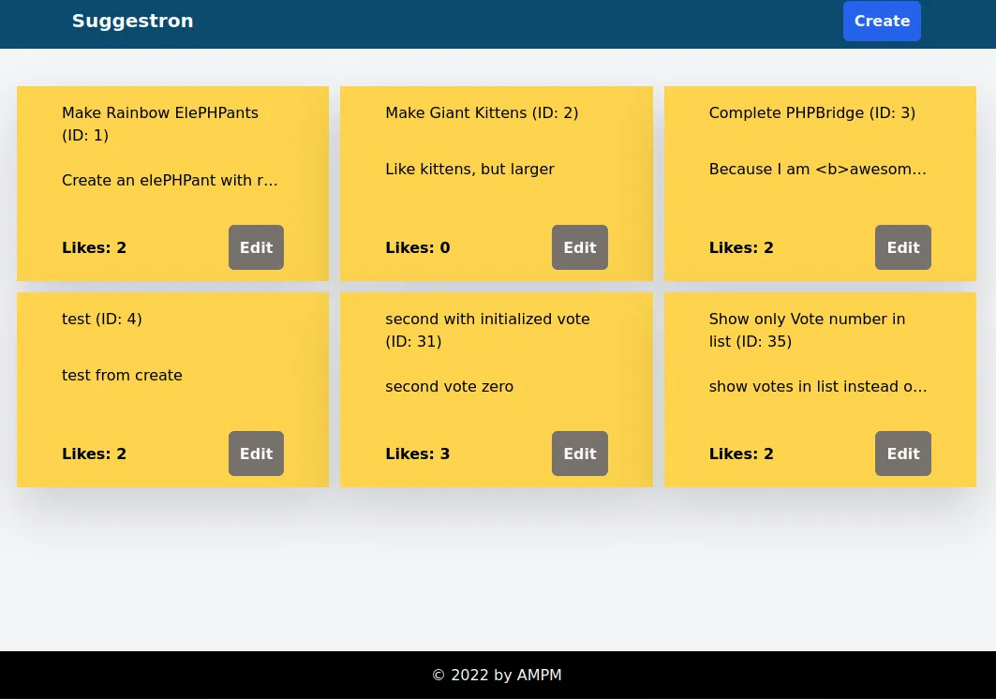Click the second vote zero description text
The width and height of the screenshot is (996, 699).
tap(449, 386)
